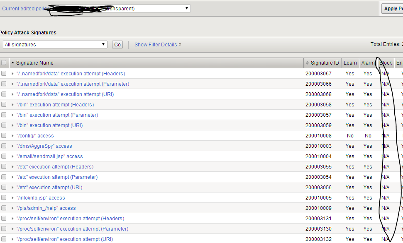The image size is (403, 243).
Task: Expand the "/bin" execution attempt (URI) arrow
Action: click(12, 125)
